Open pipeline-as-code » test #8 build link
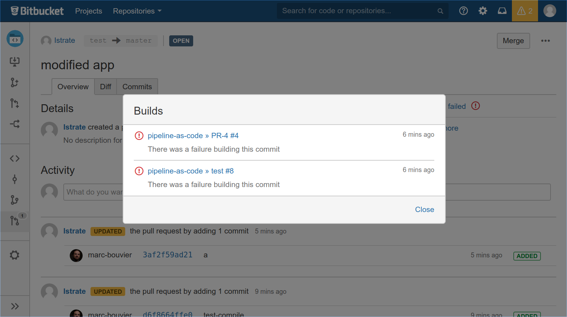Image resolution: width=567 pixels, height=317 pixels. 191,171
